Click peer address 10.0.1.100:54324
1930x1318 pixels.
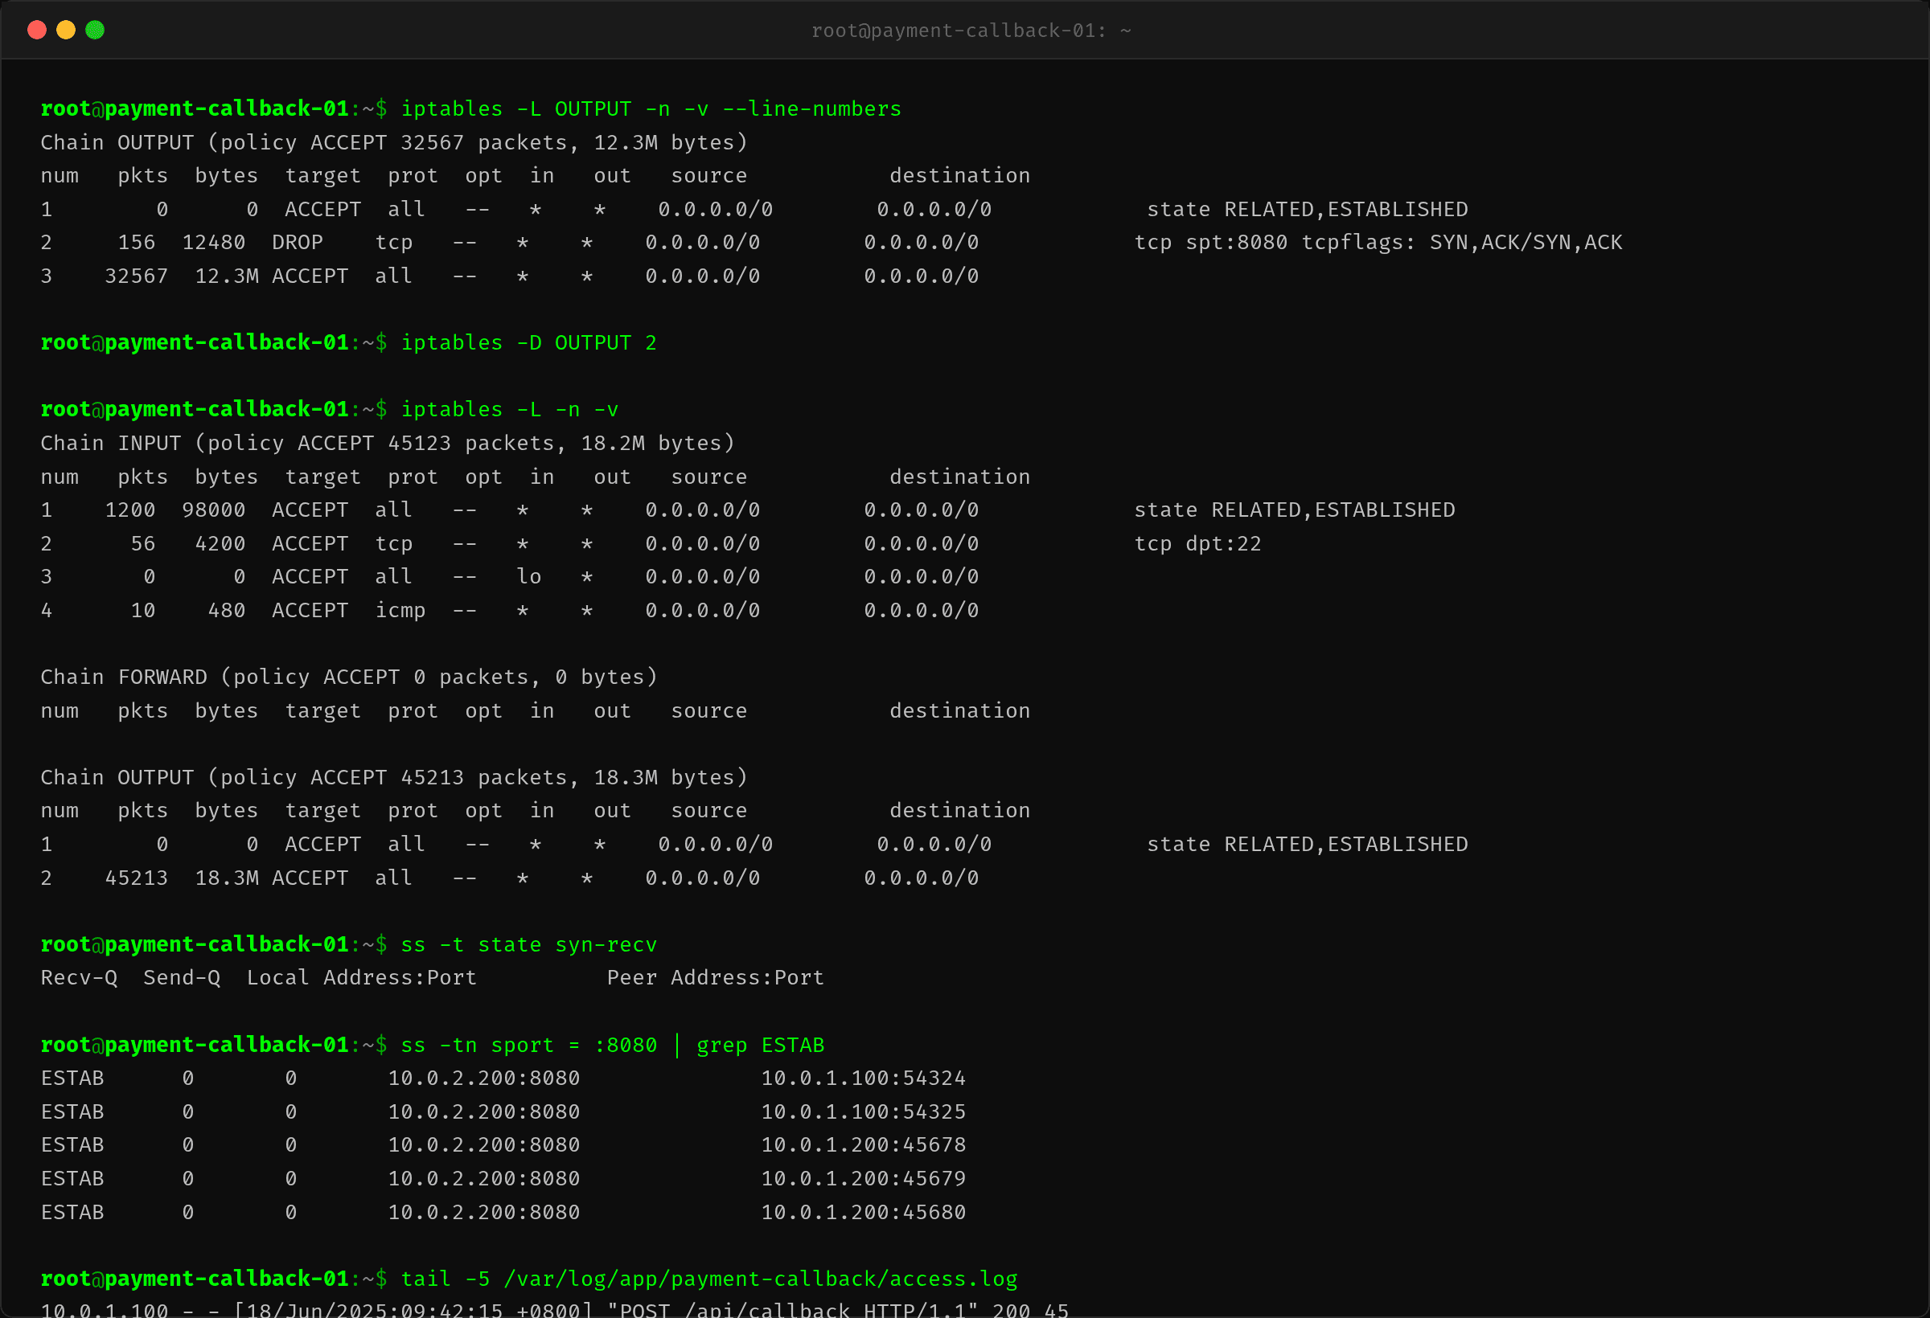864,1079
